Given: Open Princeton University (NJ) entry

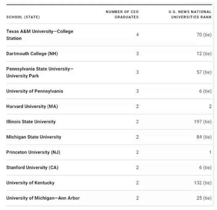Looking at the screenshot, I should tap(33, 152).
